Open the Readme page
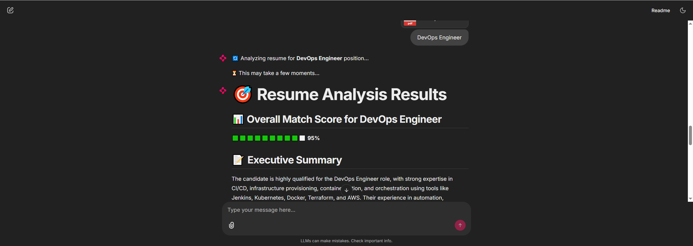Viewport: 693px width, 246px height. coord(661,10)
